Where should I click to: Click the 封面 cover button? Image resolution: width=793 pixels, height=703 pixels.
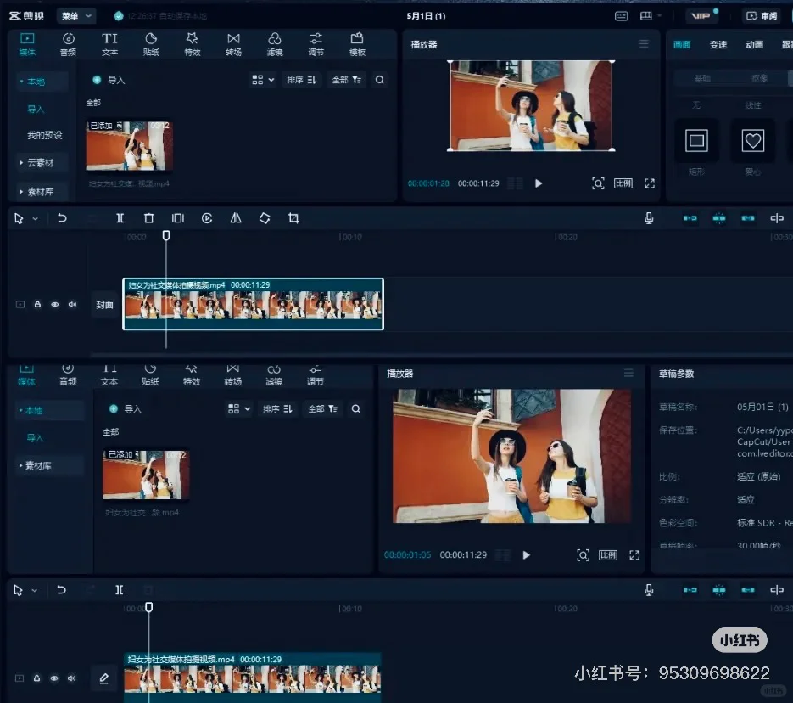[104, 304]
